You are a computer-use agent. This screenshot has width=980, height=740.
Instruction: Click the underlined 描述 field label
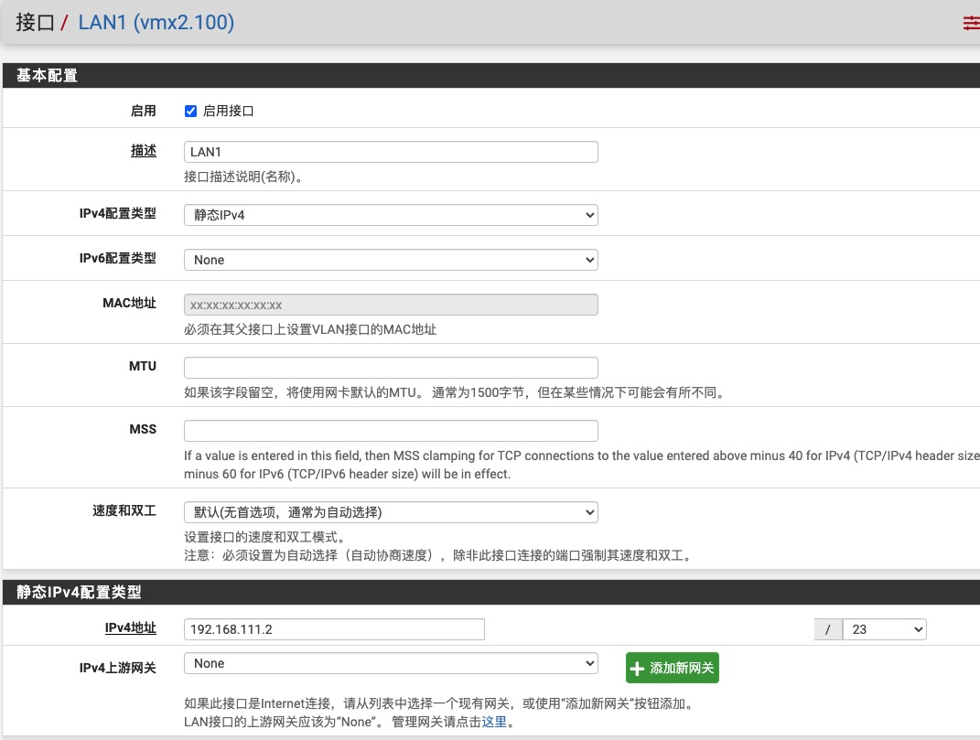144,151
